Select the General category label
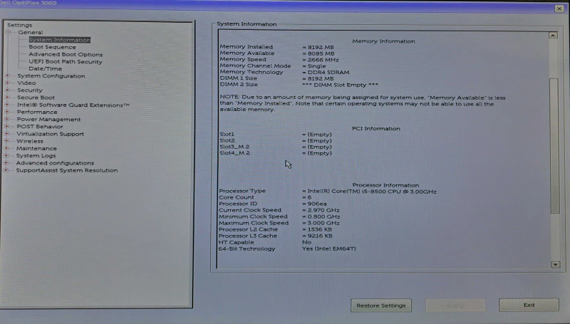The width and height of the screenshot is (570, 324). click(x=31, y=32)
